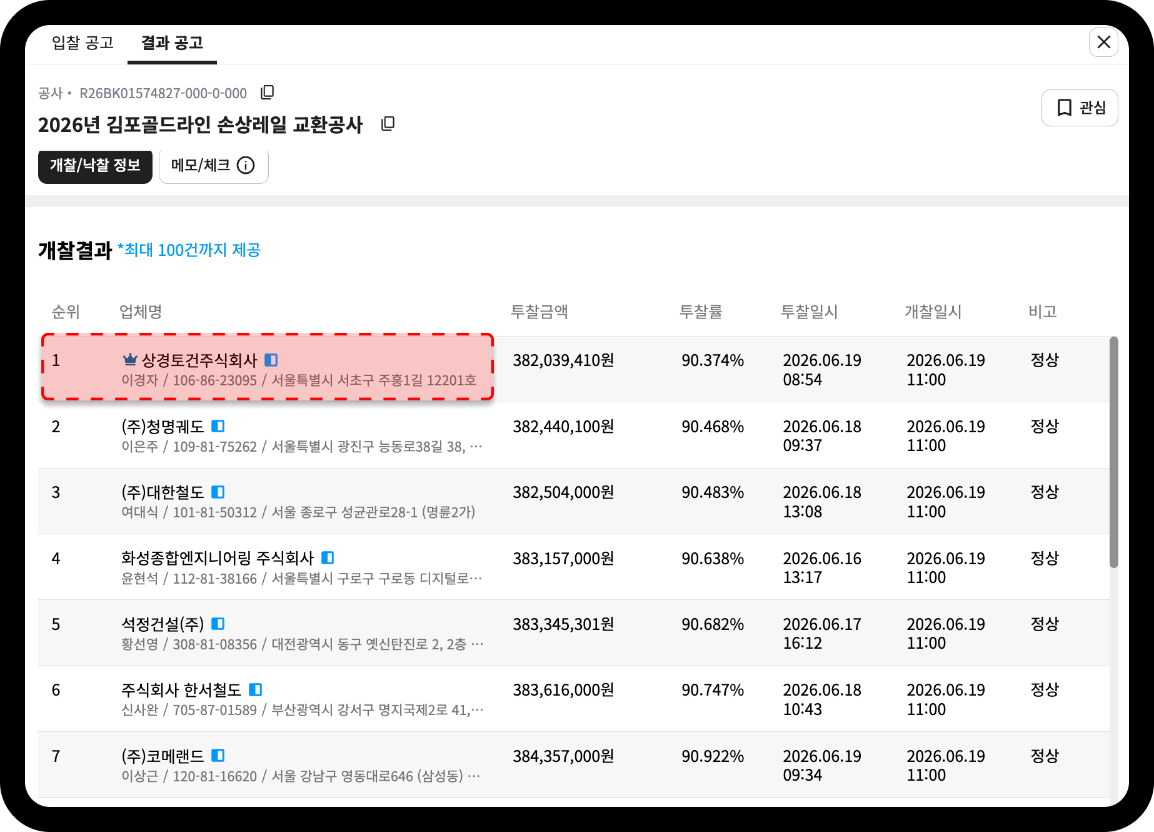Image resolution: width=1154 pixels, height=832 pixels.
Task: Click bid rate 90.374%
Action: [x=713, y=360]
